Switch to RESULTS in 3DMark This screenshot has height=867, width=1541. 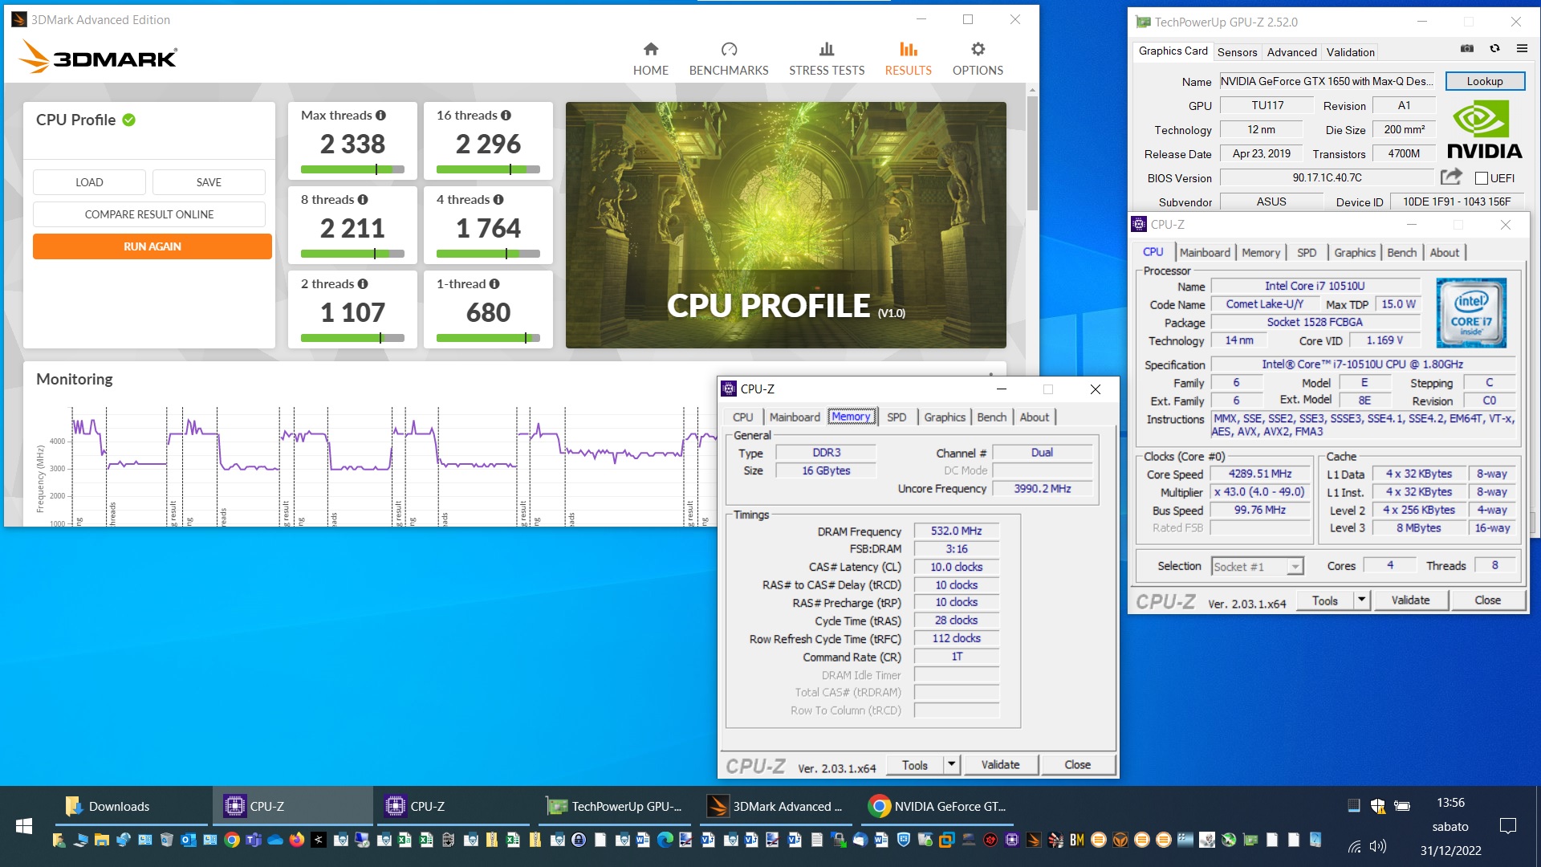908,59
